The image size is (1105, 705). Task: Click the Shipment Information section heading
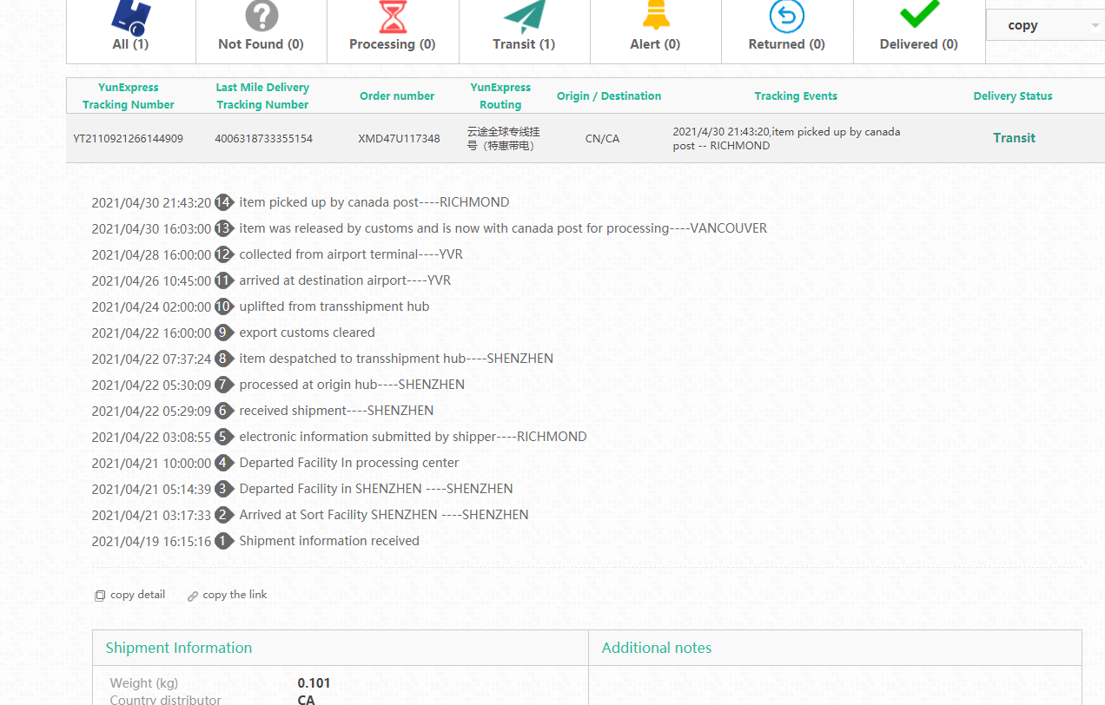[x=179, y=648]
